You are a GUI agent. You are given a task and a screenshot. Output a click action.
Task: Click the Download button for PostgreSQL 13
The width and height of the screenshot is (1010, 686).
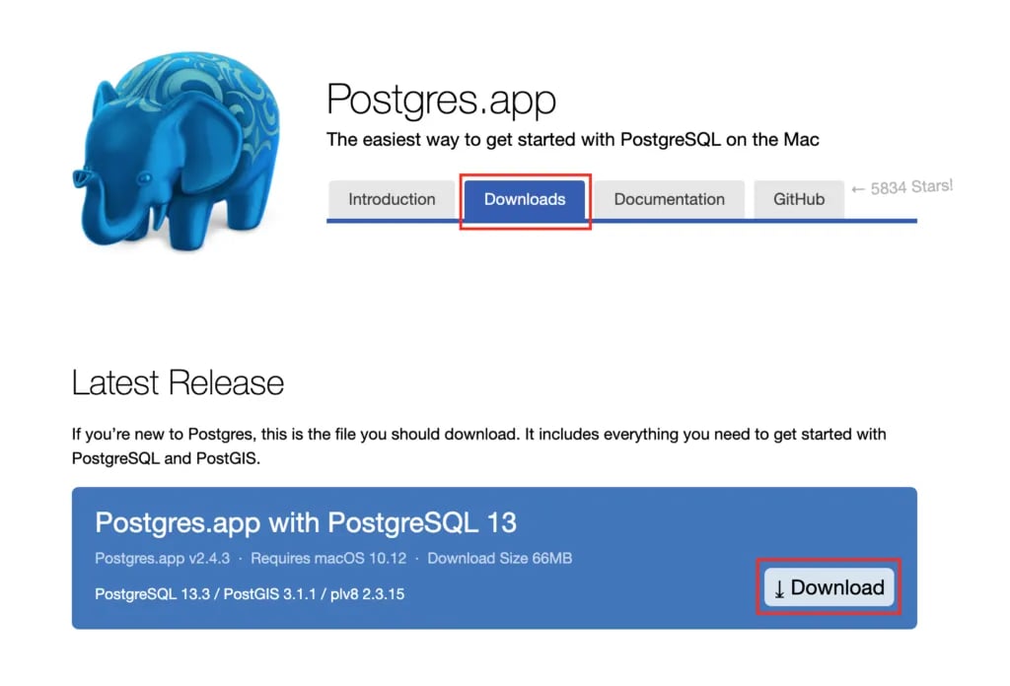pyautogui.click(x=829, y=586)
